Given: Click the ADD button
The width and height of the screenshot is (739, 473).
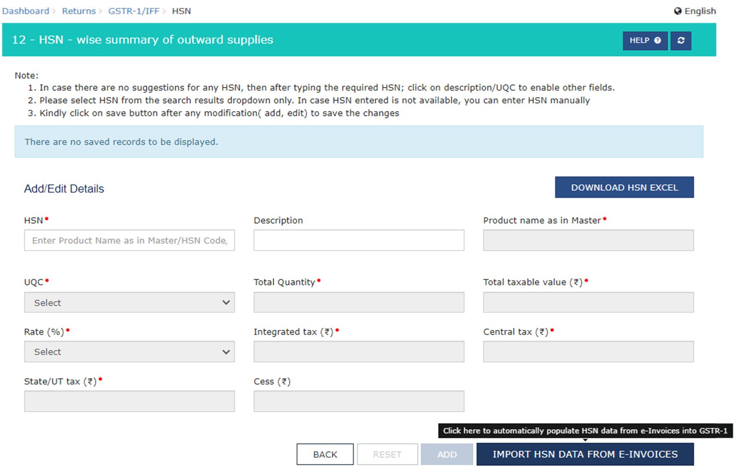Looking at the screenshot, I should click(x=447, y=455).
